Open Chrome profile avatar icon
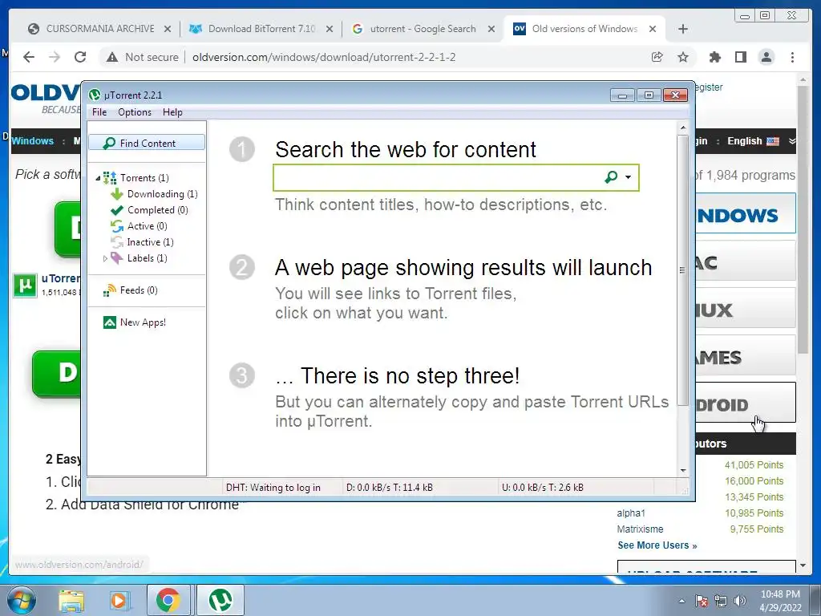The height and width of the screenshot is (616, 821). coord(766,57)
